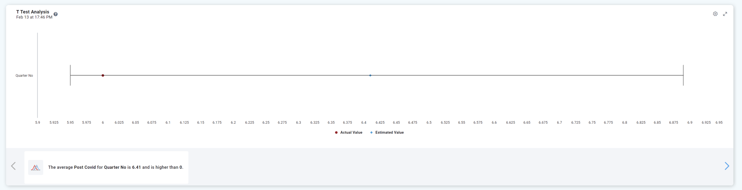Expand chart to full screen
The height and width of the screenshot is (190, 742).
pos(725,14)
